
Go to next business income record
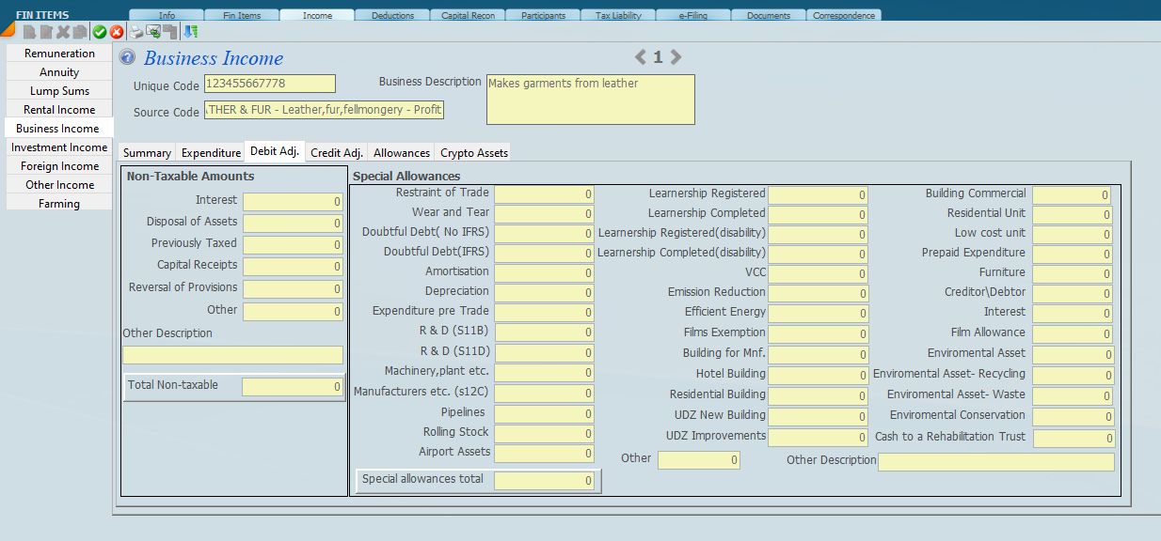point(676,57)
